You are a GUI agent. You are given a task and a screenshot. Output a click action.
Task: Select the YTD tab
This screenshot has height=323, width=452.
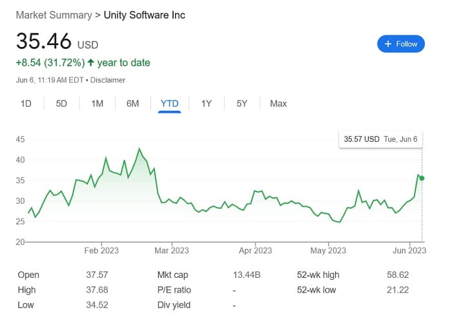coord(169,103)
